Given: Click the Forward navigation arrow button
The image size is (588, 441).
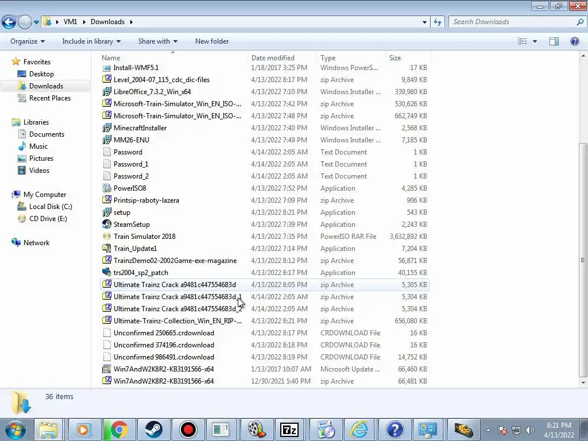Looking at the screenshot, I should tap(25, 22).
